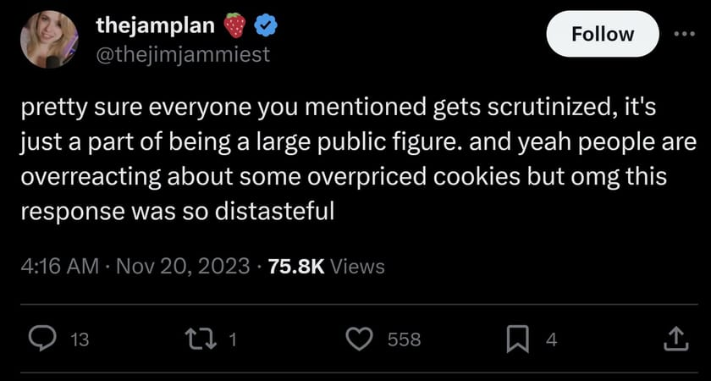The height and width of the screenshot is (381, 711).
Task: Click the bookmark count of 4
Action: point(551,340)
